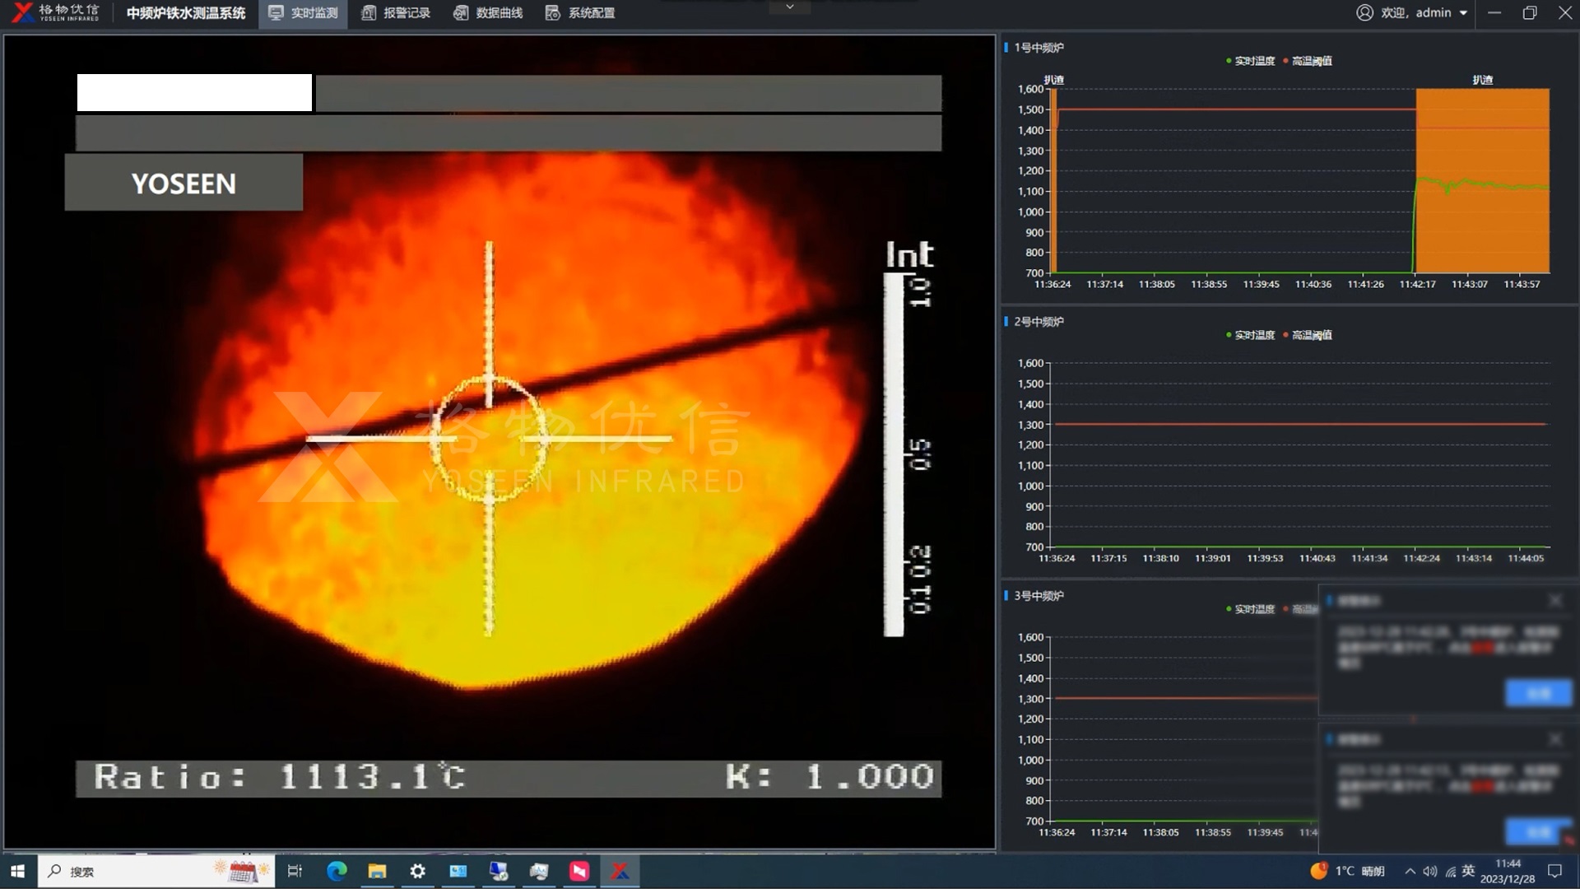Show hidden system tray icons chevron
The height and width of the screenshot is (889, 1580).
(1410, 871)
